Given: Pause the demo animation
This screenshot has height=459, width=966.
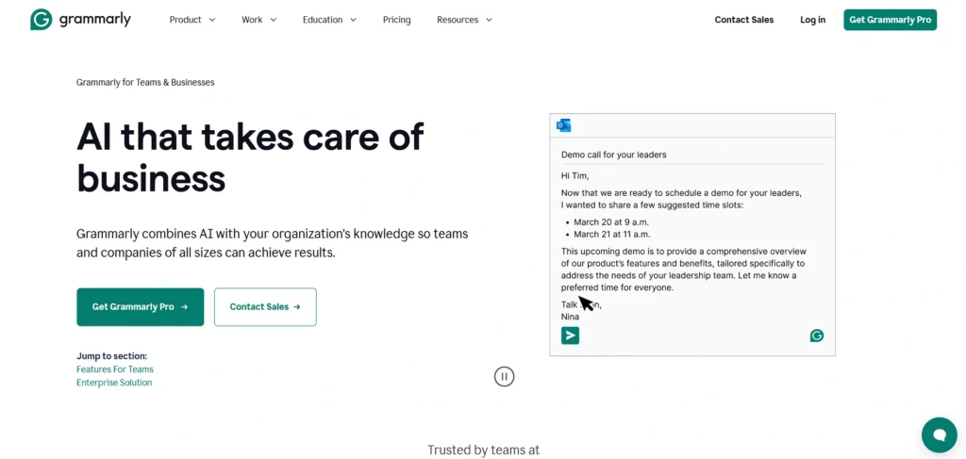Looking at the screenshot, I should point(504,377).
